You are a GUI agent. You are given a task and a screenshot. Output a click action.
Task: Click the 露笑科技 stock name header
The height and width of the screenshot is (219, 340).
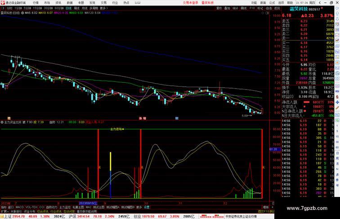tap(299, 9)
